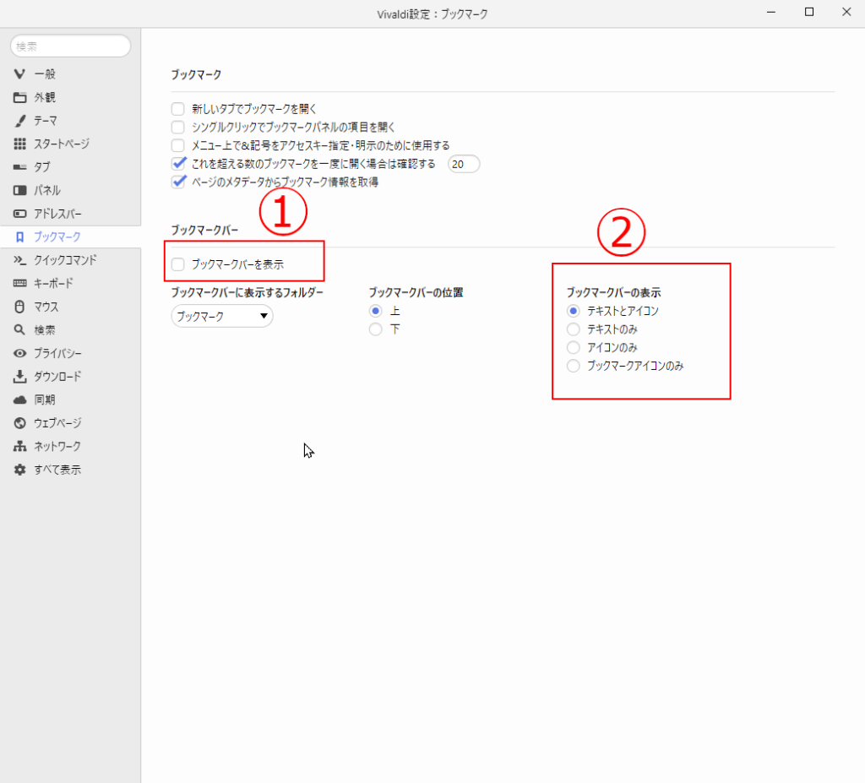The height and width of the screenshot is (783, 865).
Task: Click the 外観 window icon in sidebar
Action: click(19, 98)
